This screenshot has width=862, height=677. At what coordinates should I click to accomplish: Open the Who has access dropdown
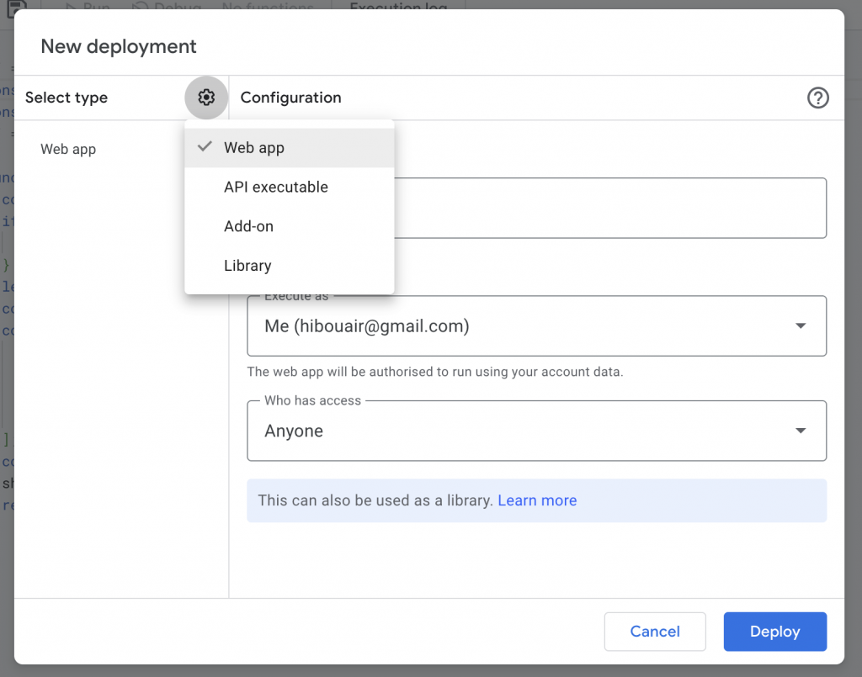tap(522, 431)
